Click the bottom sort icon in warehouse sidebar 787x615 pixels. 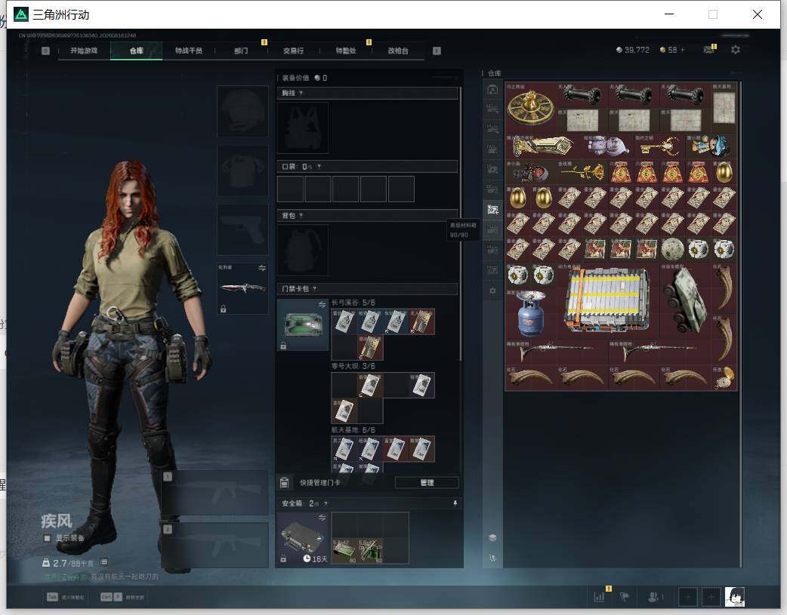tap(492, 558)
